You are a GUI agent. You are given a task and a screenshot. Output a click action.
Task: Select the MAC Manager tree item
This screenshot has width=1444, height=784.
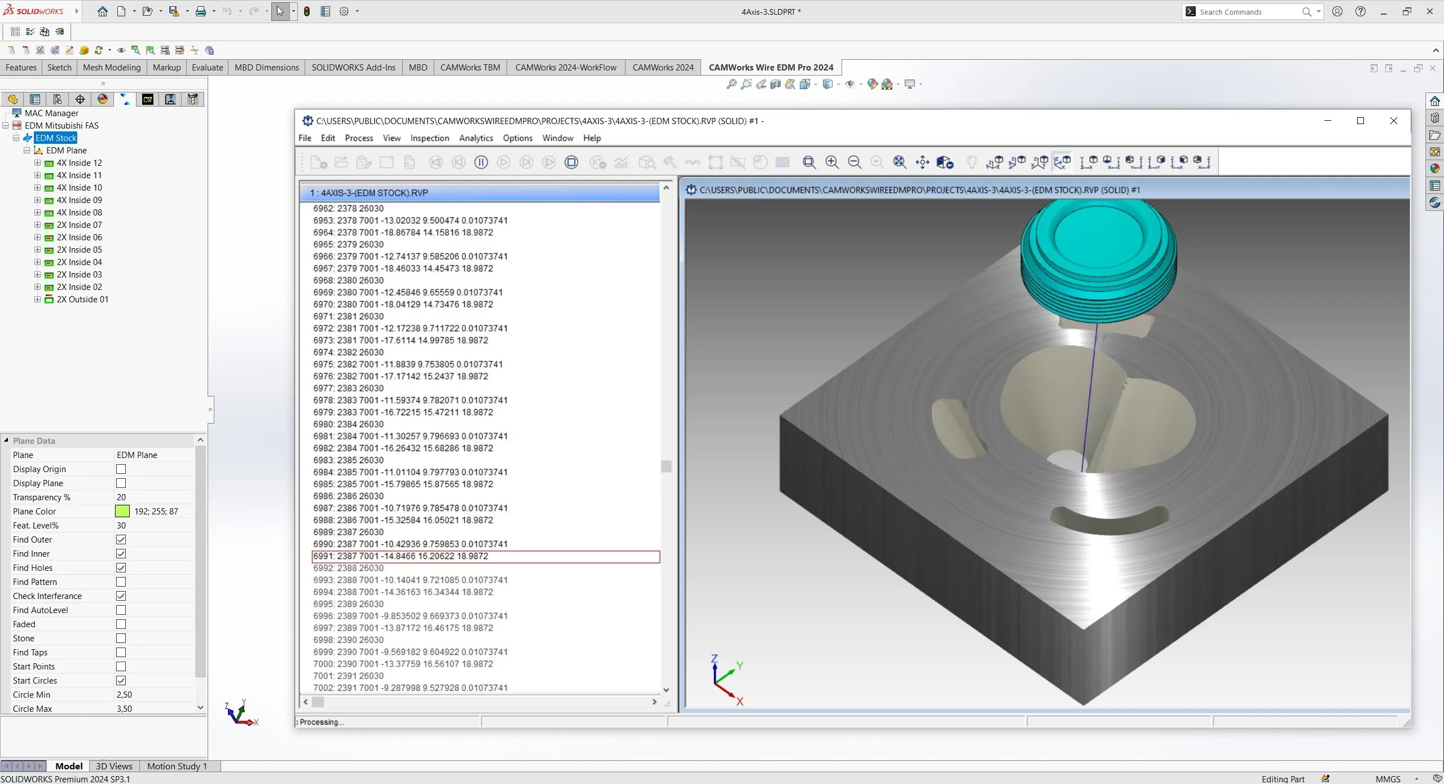click(x=51, y=113)
